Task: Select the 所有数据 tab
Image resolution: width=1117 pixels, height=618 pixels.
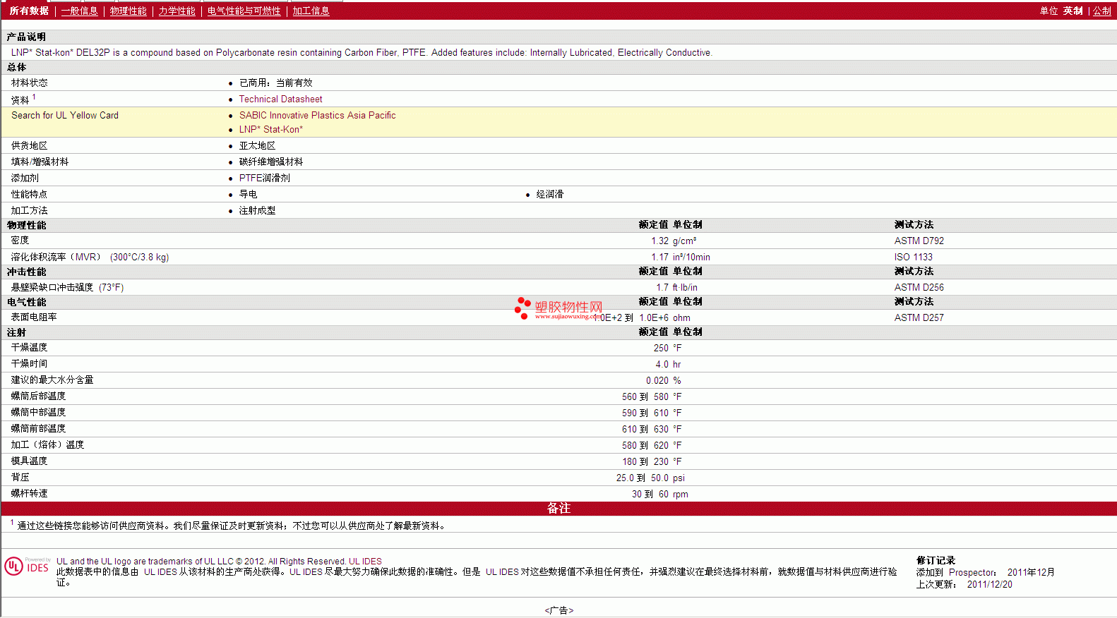Action: [29, 11]
